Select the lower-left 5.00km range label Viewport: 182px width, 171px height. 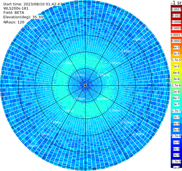pos(32,146)
